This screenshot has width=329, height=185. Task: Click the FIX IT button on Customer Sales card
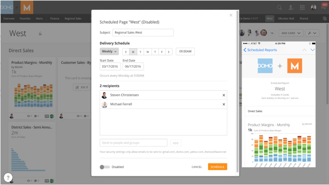(82, 87)
